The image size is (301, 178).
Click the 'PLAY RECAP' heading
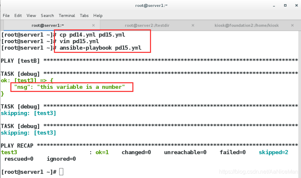tap(17, 146)
